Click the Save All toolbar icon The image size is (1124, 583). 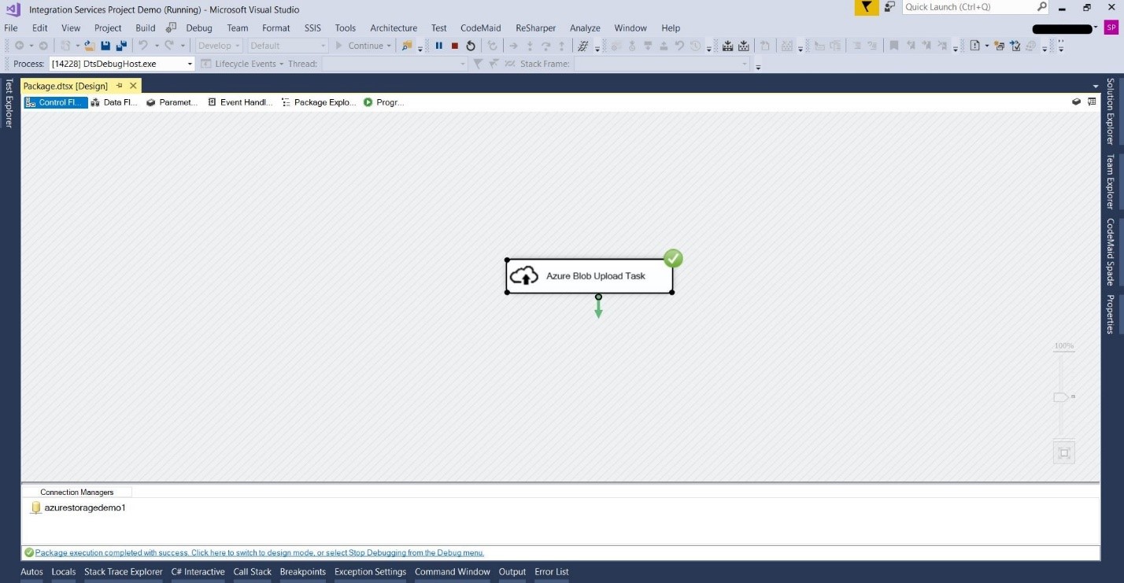tap(121, 46)
